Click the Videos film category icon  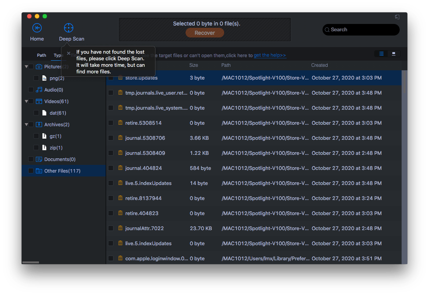tap(39, 102)
